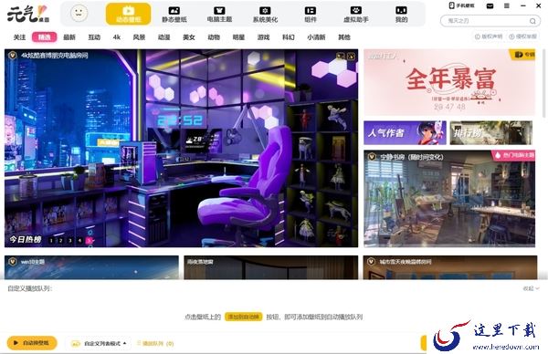
Task: Go to hot-list slide 4
Action: (x=79, y=240)
